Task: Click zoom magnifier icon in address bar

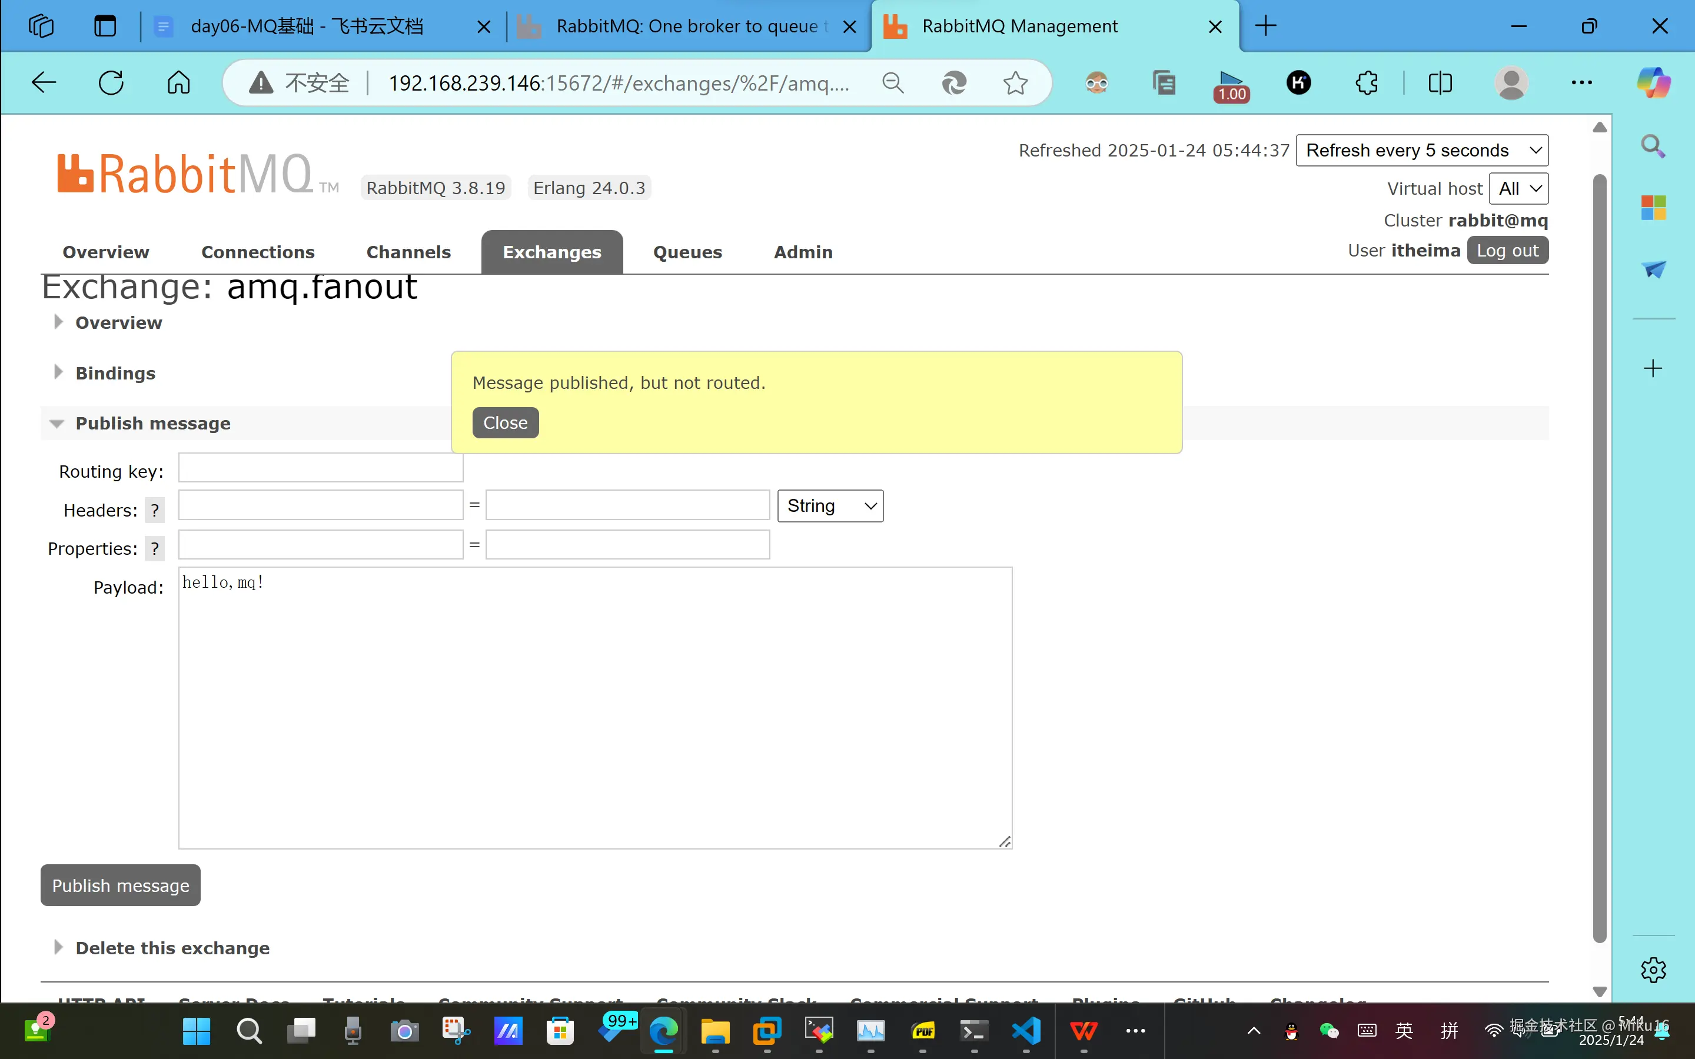Action: (x=892, y=82)
